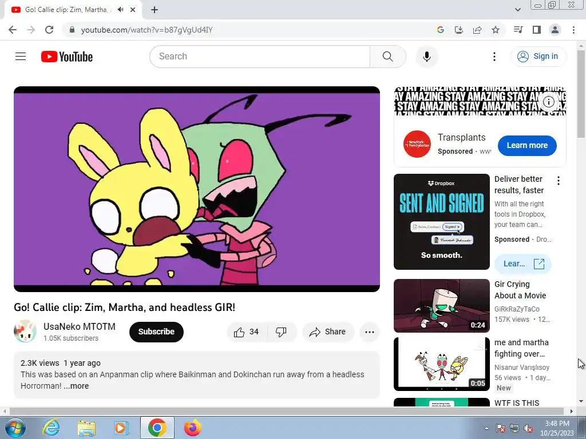Click the NewYork-Presbyterian ad logo
This screenshot has width=586, height=439.
tap(417, 144)
